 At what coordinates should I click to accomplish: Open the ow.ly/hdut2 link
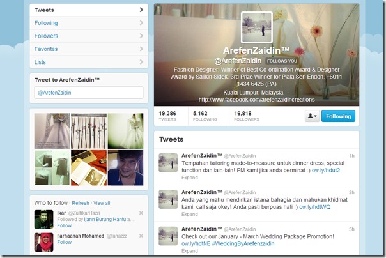(326, 171)
